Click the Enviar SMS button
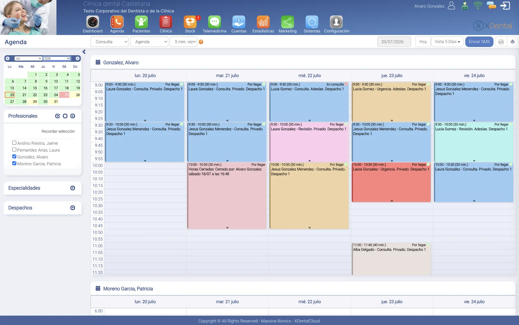Screen dimensions: 519x325 tap(479, 42)
